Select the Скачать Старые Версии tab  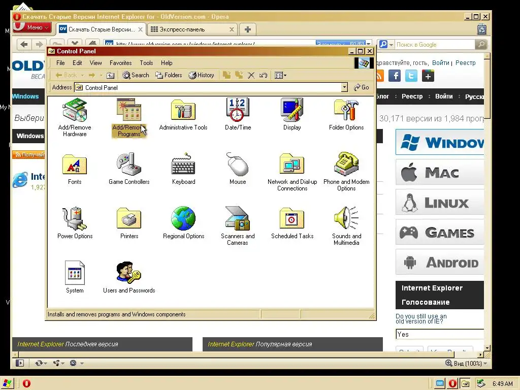pyautogui.click(x=101, y=29)
